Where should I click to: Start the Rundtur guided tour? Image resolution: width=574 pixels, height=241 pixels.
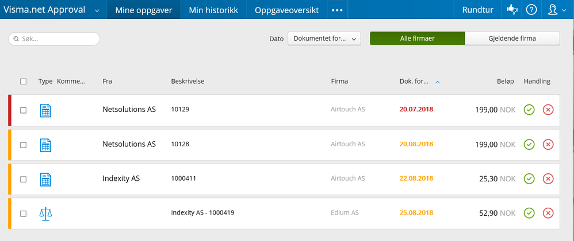click(x=477, y=10)
